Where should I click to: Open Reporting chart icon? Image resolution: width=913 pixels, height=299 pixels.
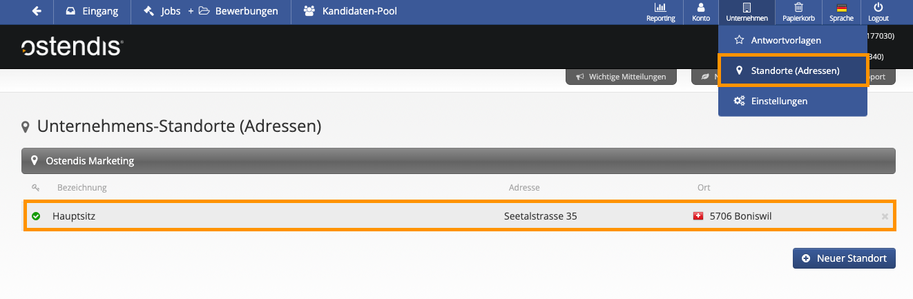tap(660, 12)
